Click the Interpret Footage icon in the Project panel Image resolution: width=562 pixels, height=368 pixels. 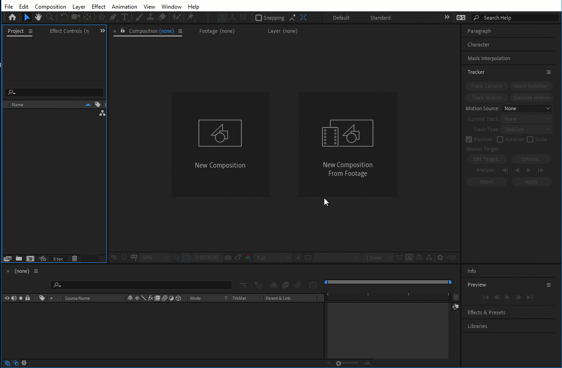pos(7,258)
